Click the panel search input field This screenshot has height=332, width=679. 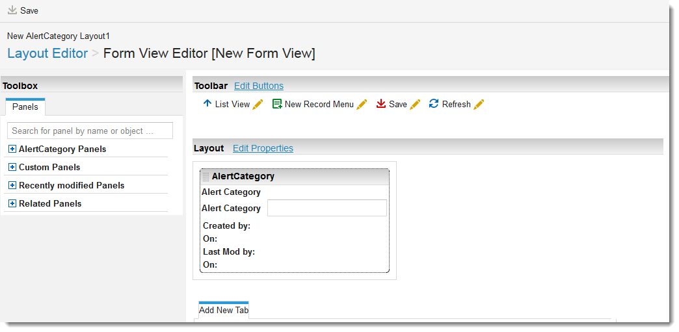(x=90, y=131)
